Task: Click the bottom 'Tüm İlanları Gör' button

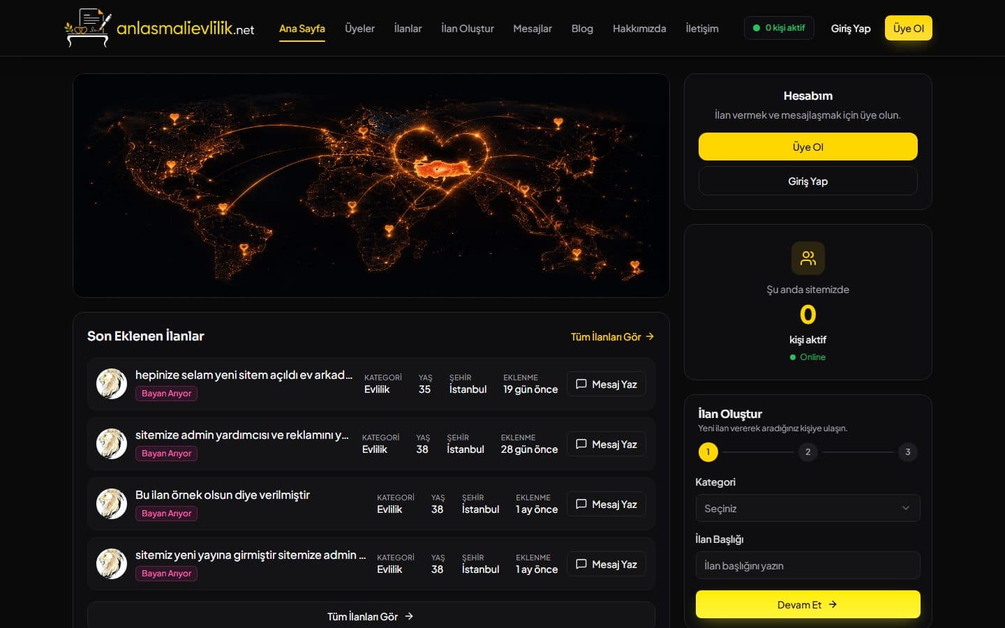Action: point(371,616)
